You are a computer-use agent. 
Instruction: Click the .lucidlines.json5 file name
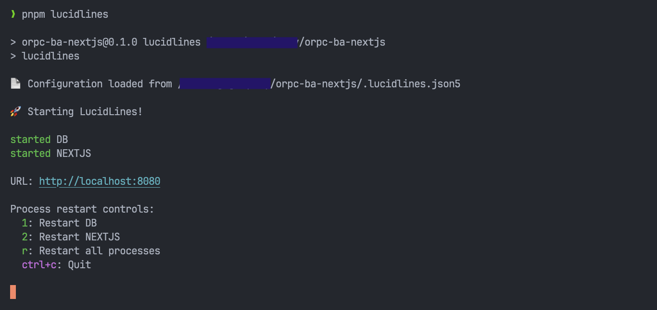[x=411, y=84]
